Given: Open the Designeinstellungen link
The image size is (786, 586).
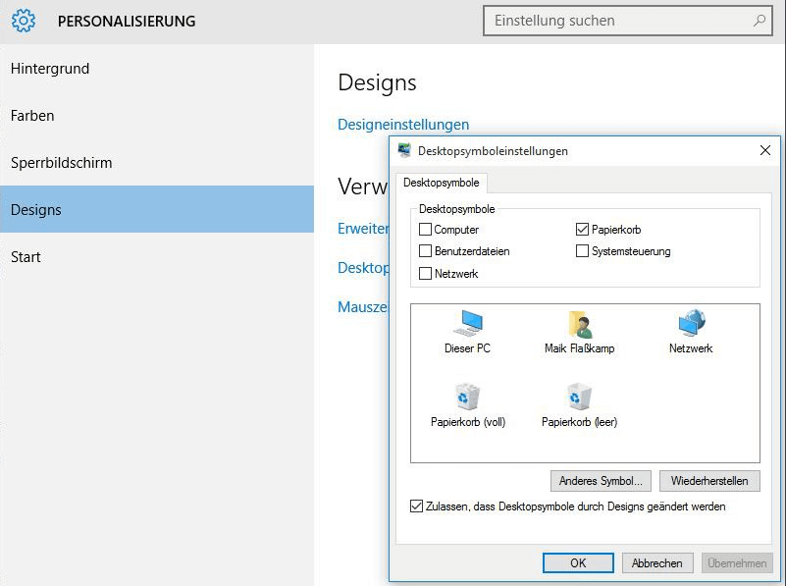Looking at the screenshot, I should pyautogui.click(x=403, y=125).
